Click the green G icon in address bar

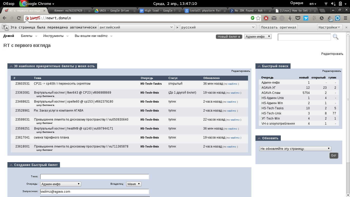pyautogui.click(x=253, y=18)
